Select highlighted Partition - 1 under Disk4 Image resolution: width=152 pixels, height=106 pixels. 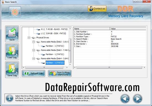point(55,63)
